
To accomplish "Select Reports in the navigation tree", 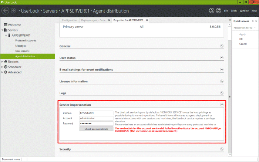I will pyautogui.click(x=13, y=62).
